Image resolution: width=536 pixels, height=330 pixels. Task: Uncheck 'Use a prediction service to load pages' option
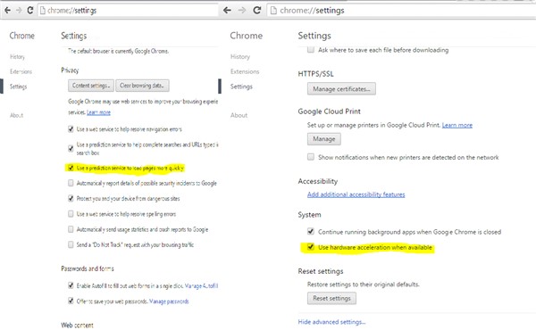point(71,168)
